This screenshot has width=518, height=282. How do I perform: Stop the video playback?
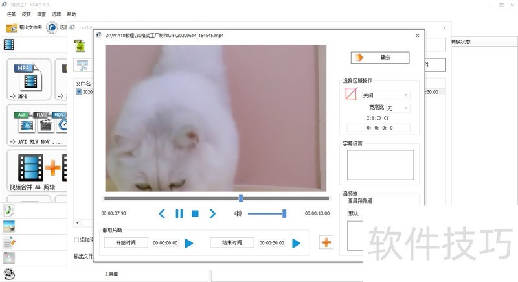coord(195,213)
